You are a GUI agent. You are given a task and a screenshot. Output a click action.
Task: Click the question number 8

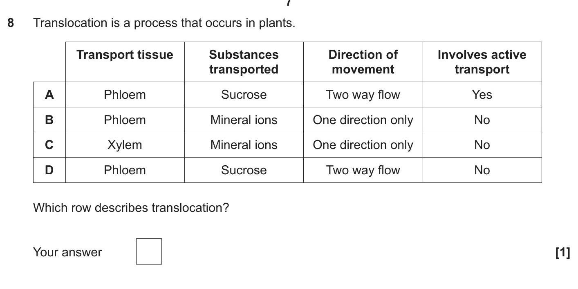[11, 23]
